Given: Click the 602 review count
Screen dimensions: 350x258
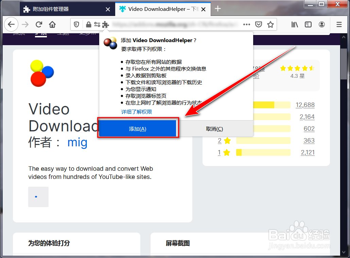Looking at the screenshot, I should [x=309, y=129].
